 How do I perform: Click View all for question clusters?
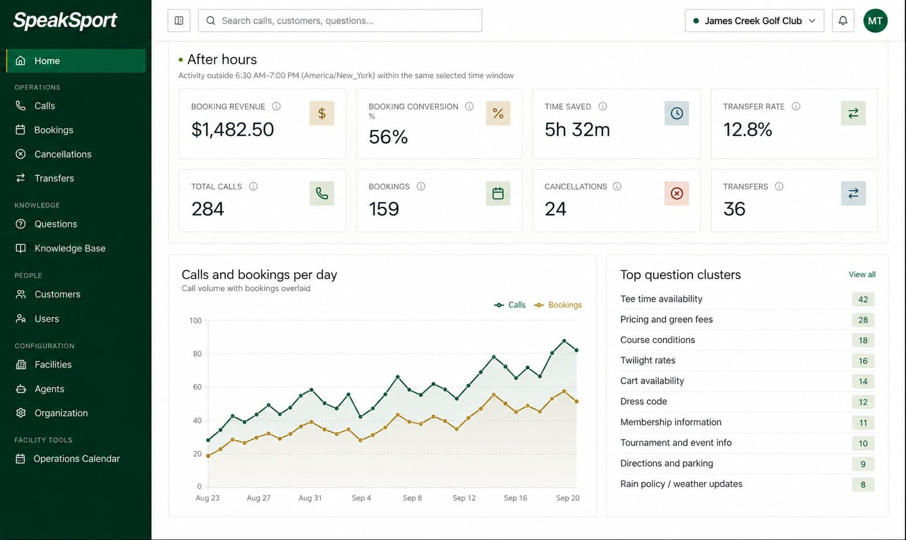coord(862,274)
